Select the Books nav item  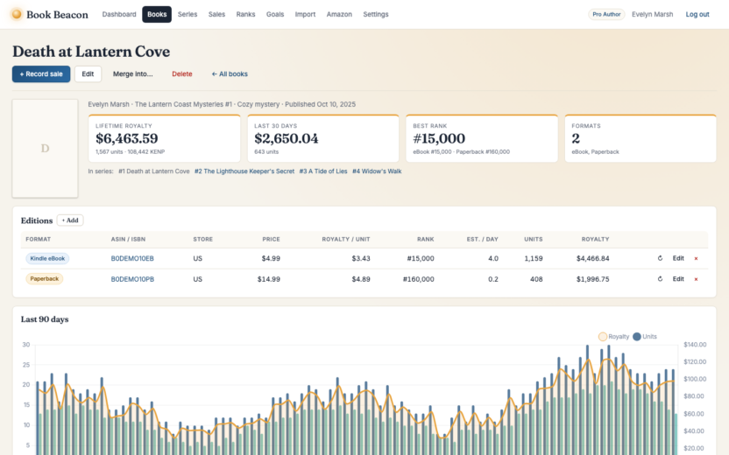coord(157,14)
